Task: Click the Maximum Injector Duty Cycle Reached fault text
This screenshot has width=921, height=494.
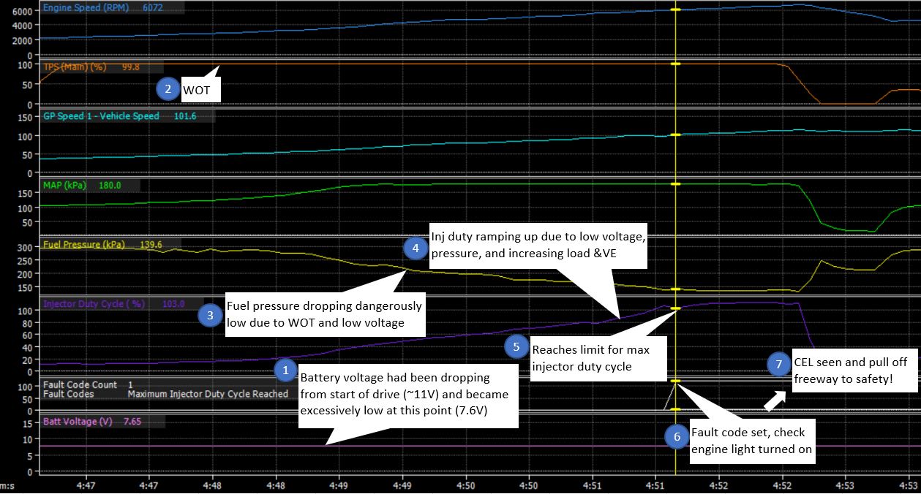Action: click(x=207, y=394)
